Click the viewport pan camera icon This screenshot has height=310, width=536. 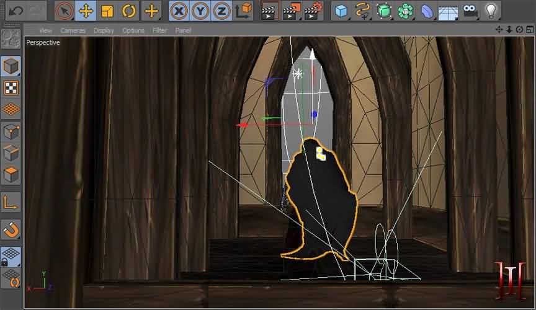coord(499,29)
